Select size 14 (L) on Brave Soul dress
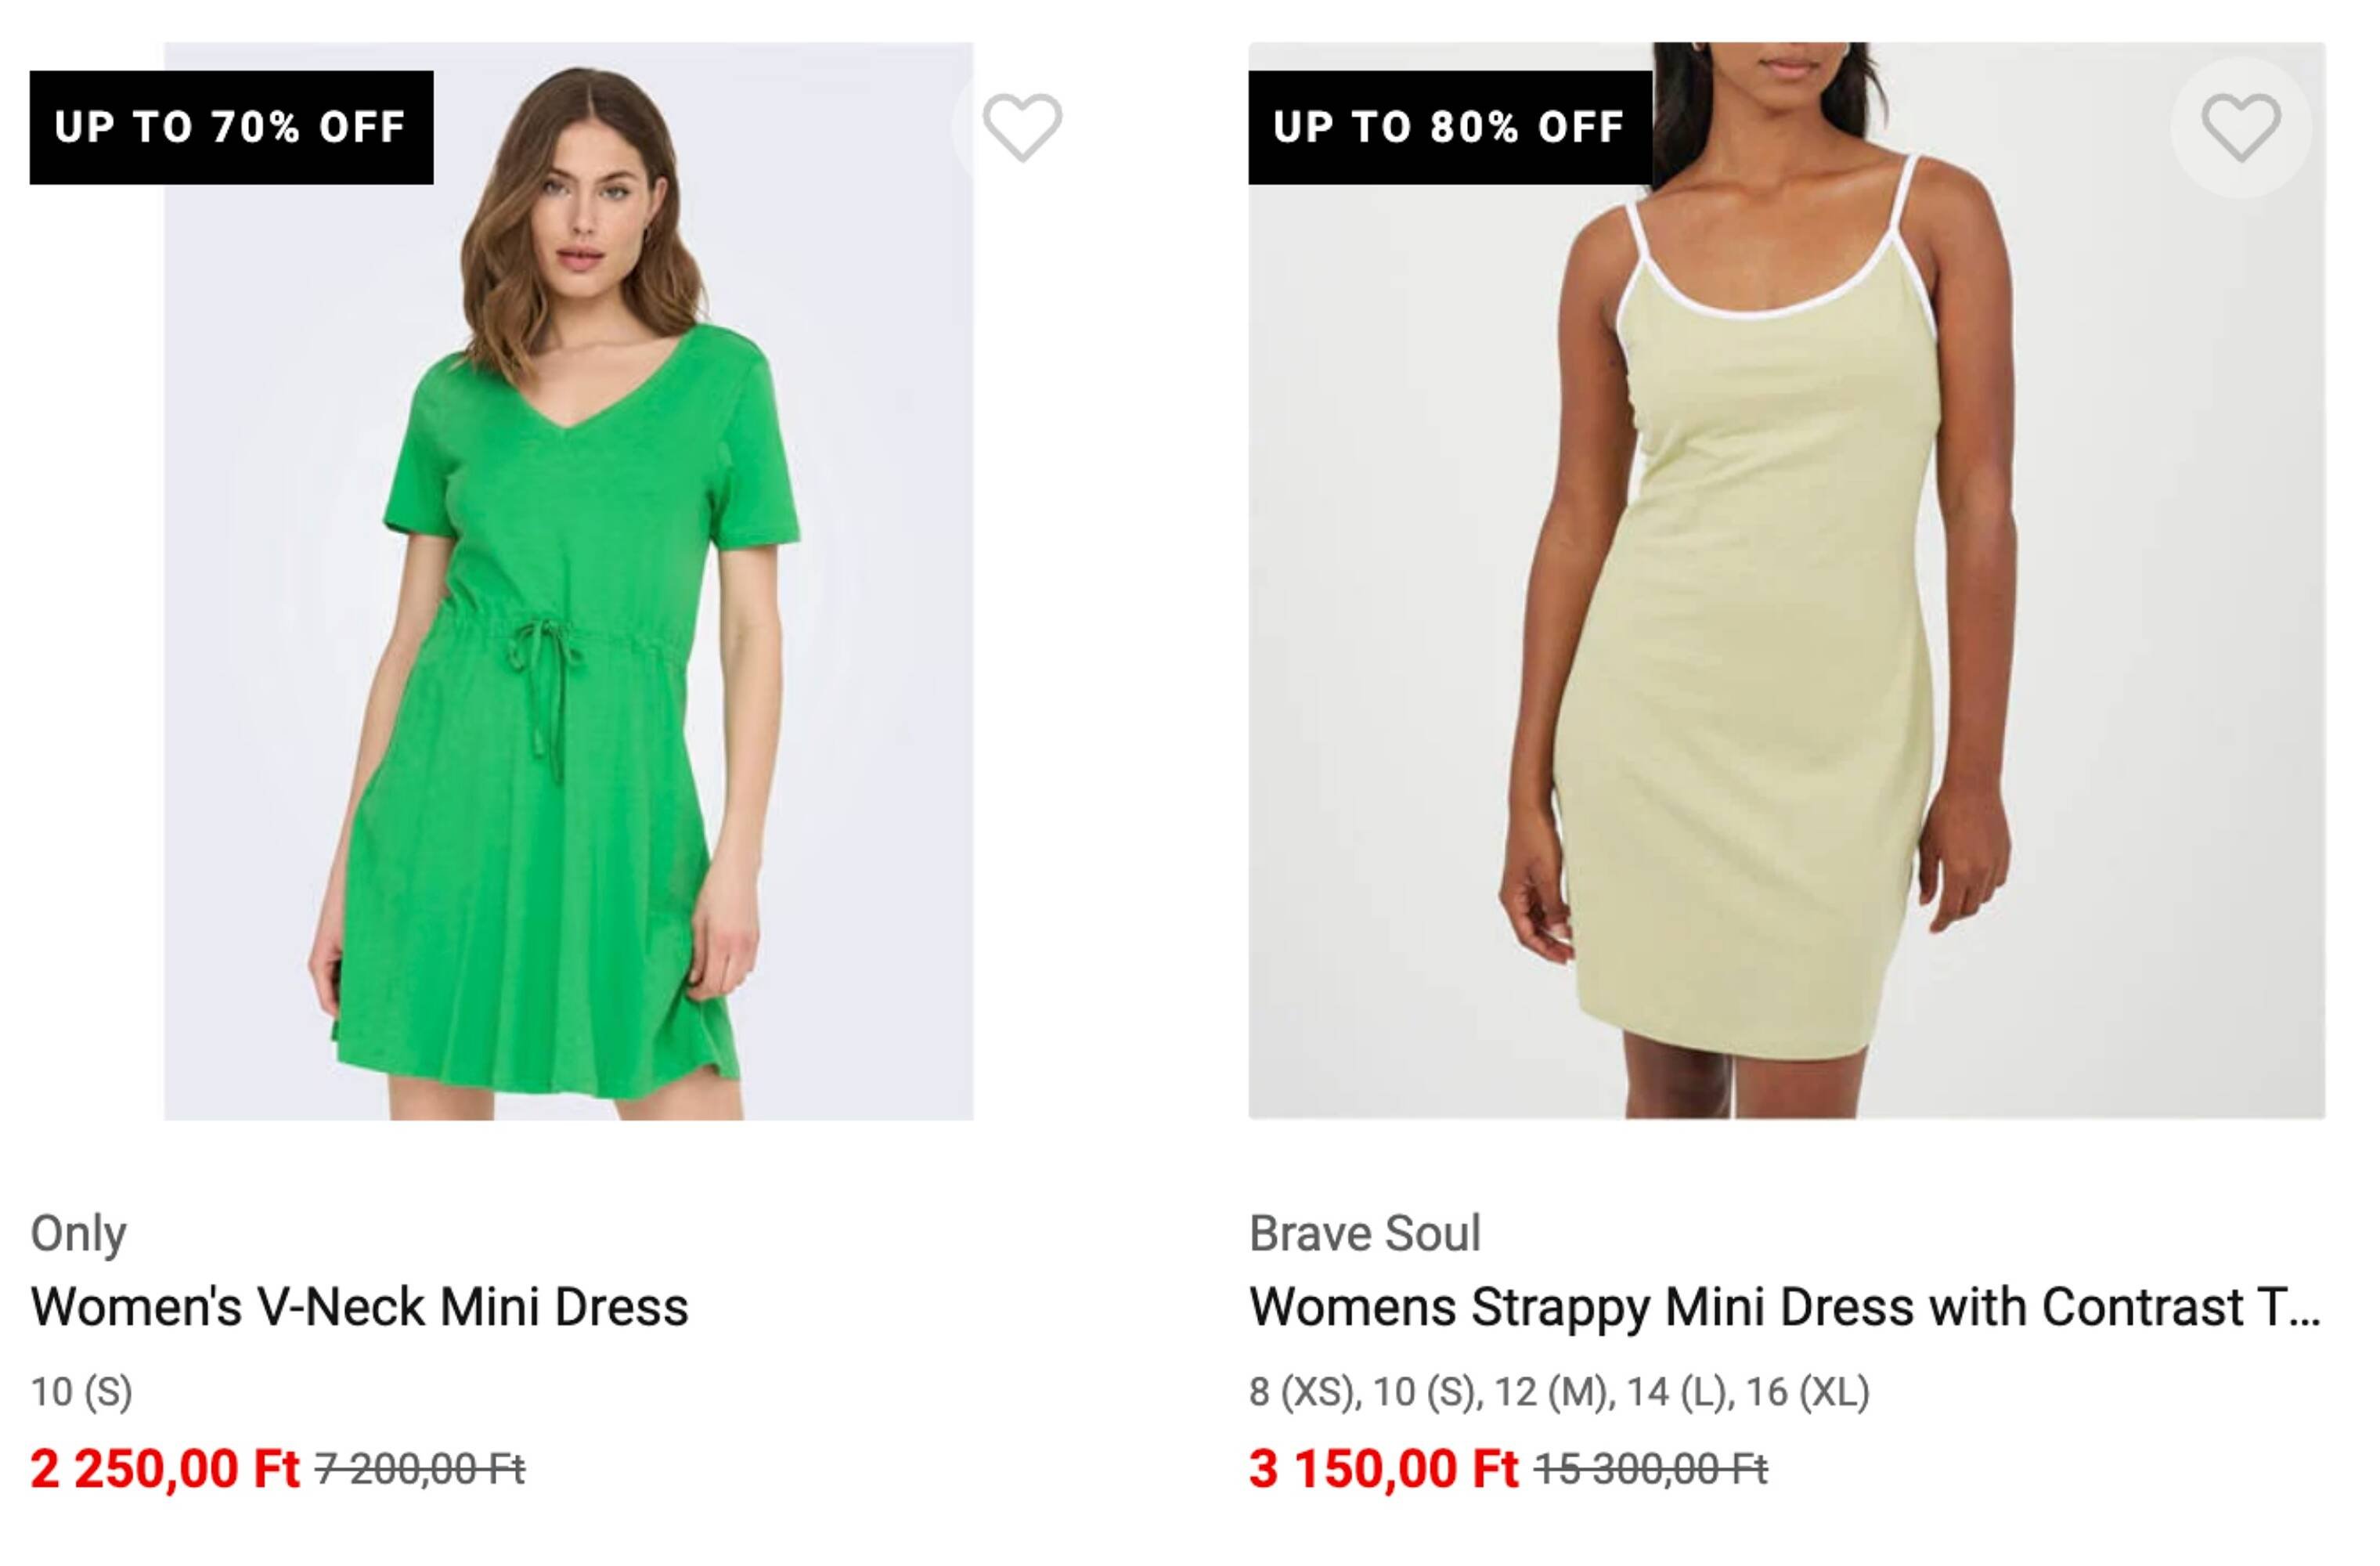This screenshot has width=2380, height=1566. click(1679, 1391)
